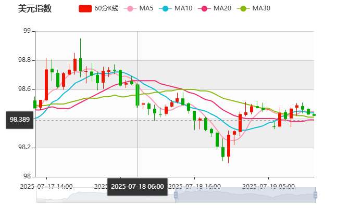This screenshot has width=349, height=208.
Task: Click the 98.6 y-axis label
Action: click(24, 89)
